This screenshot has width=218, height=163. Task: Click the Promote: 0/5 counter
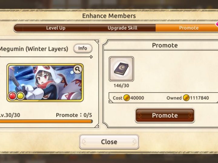(x=74, y=115)
